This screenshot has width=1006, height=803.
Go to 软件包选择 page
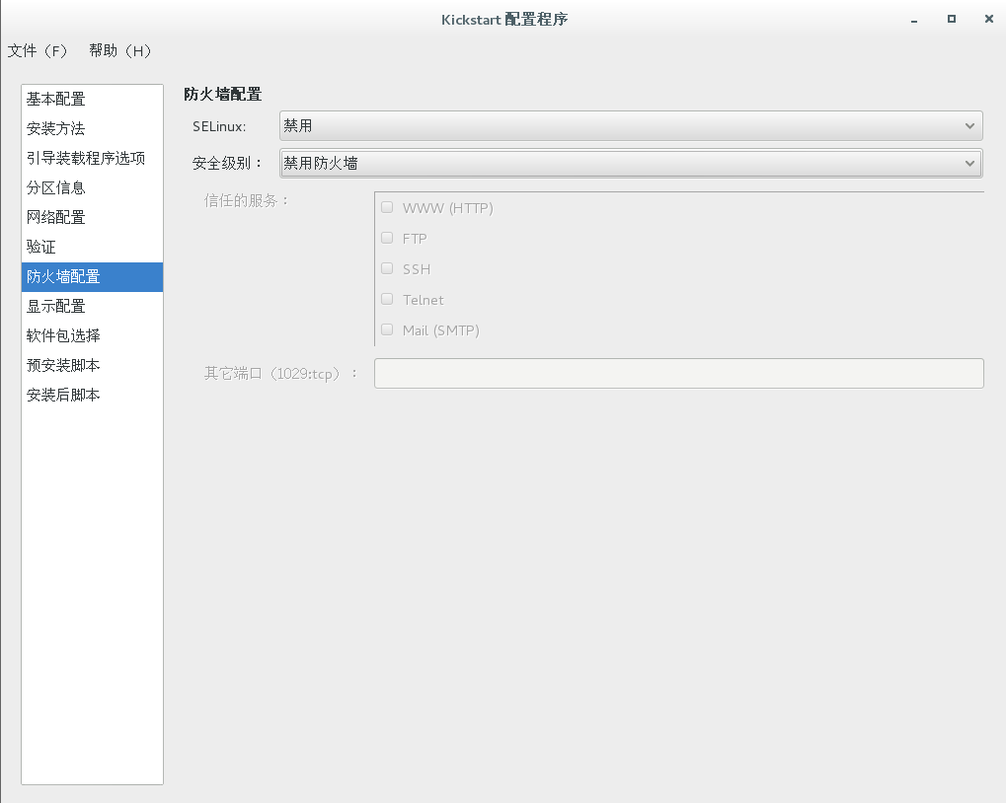(93, 335)
